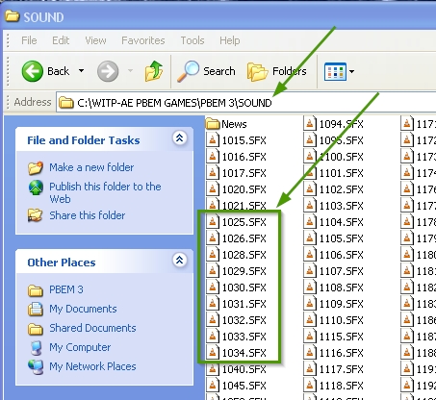
Task: Open the Views dropdown arrow
Action: point(351,71)
